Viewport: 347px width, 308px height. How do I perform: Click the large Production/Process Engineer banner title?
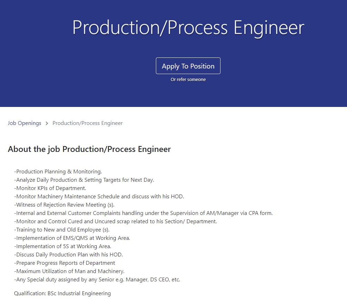tap(188, 27)
